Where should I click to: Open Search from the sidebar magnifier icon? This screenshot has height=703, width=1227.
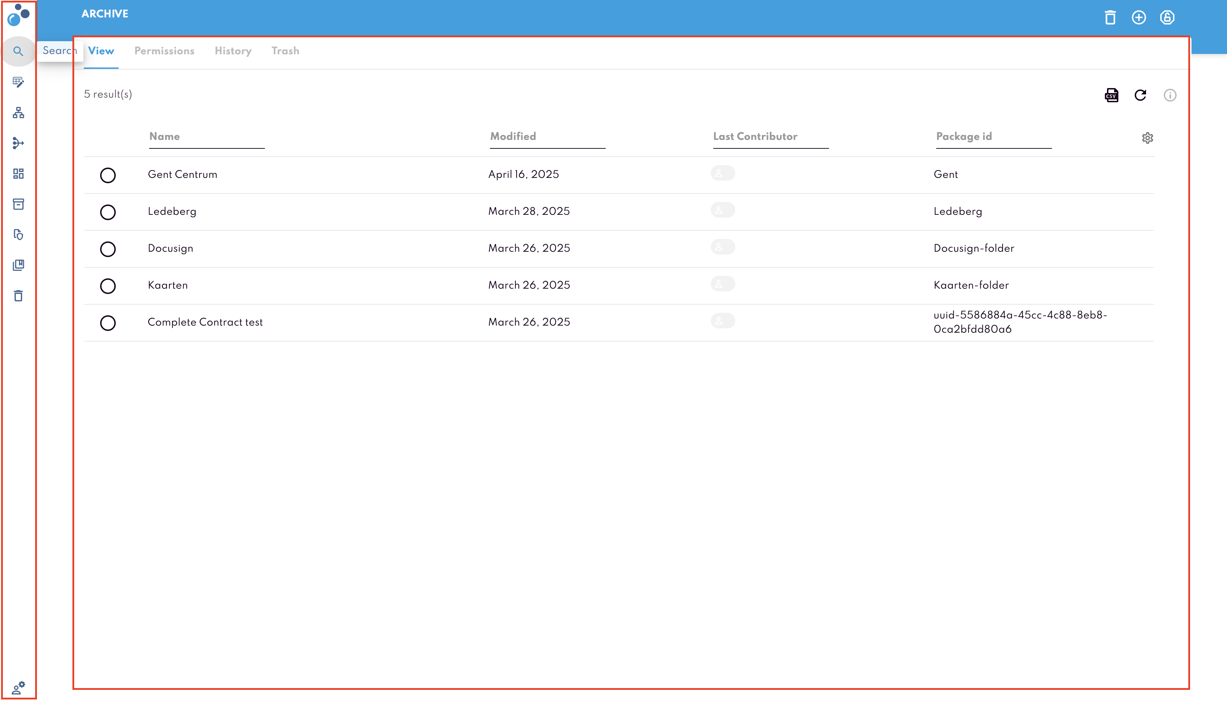18,51
